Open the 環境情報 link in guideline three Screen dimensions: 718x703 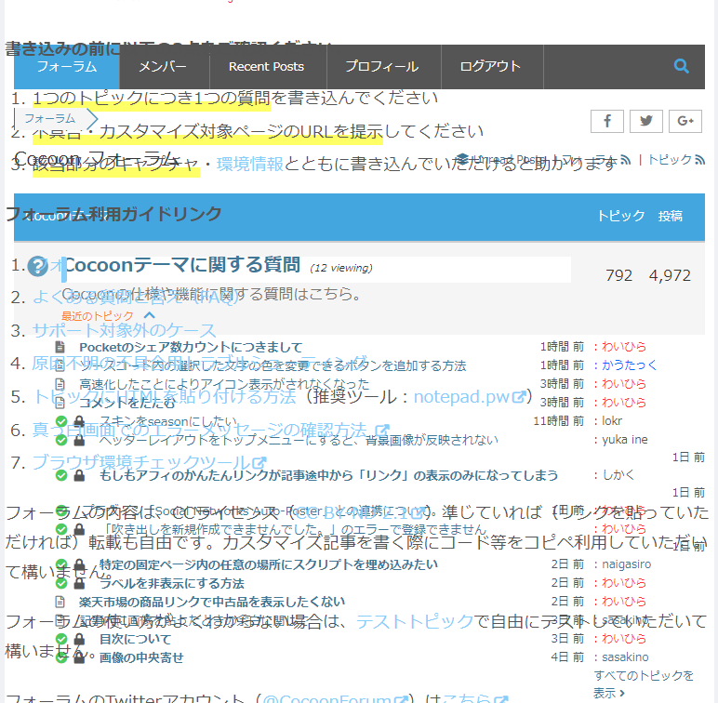(x=250, y=164)
